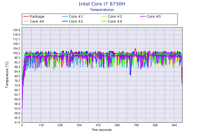Click the 354 x-axis tick label
This screenshot has height=136, width=204.
[x=79, y=125]
